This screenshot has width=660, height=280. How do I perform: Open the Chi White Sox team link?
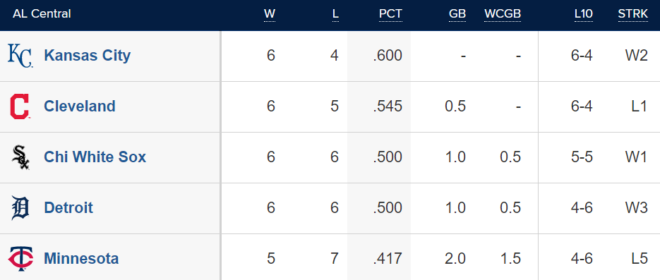click(95, 157)
